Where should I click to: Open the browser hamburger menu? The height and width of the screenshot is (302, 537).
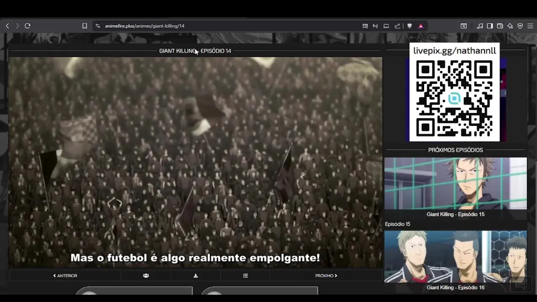[530, 26]
